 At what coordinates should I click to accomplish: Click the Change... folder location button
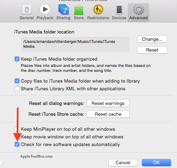[x=152, y=39]
